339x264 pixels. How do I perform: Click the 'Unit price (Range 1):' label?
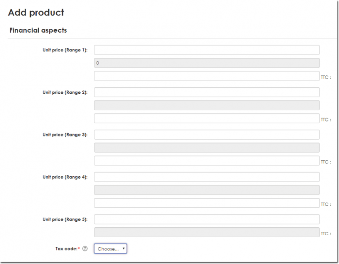[x=65, y=50]
